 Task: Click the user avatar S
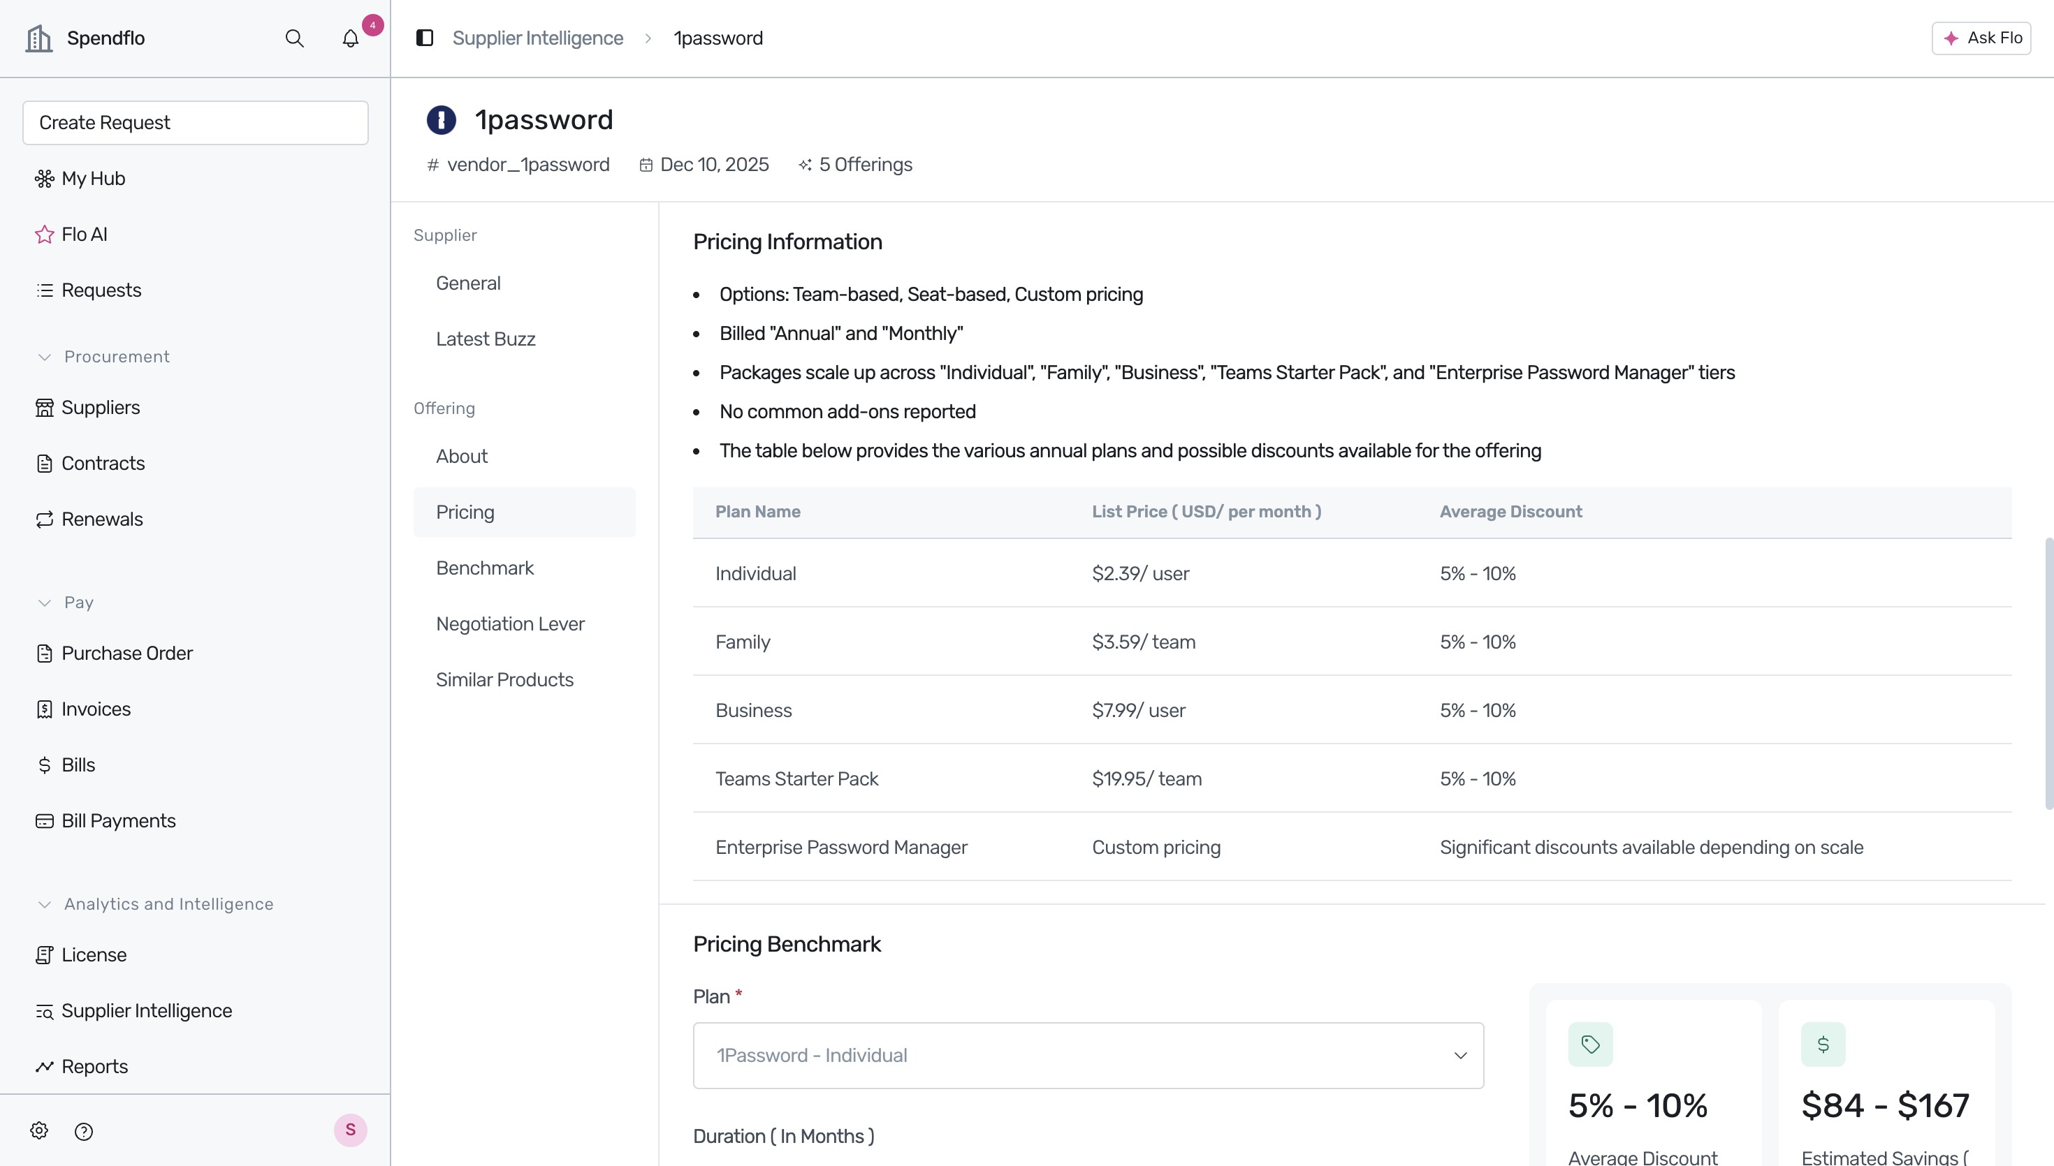coord(350,1130)
